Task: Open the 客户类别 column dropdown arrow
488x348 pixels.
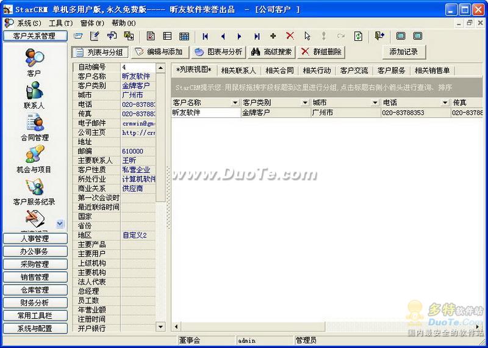Action: [306, 103]
